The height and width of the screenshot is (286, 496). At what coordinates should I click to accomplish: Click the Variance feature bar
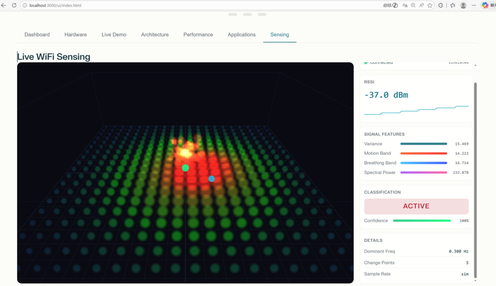click(423, 144)
